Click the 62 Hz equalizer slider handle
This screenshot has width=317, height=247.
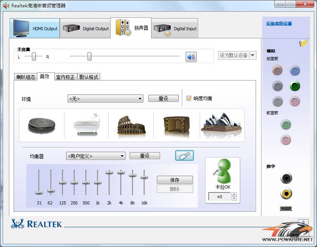pyautogui.click(x=51, y=190)
